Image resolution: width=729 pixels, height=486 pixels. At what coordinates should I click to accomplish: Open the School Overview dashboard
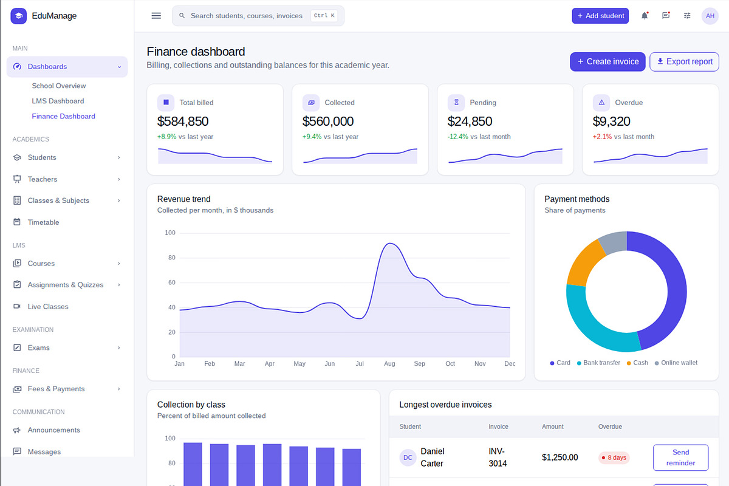59,86
